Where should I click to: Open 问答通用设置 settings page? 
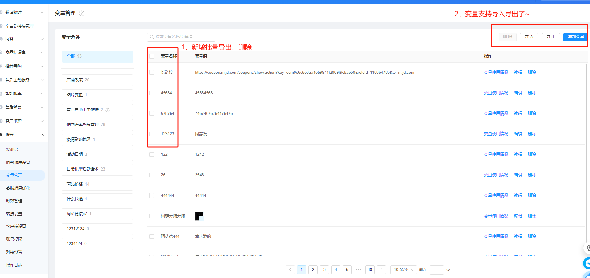18,162
